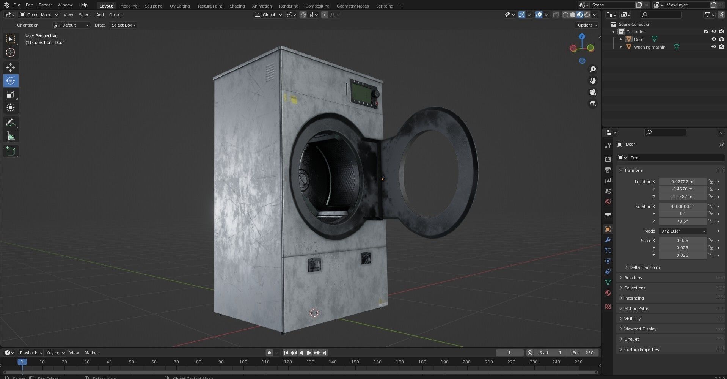Open the Physics properties tab
Viewport: 727px width, 379px height.
[x=608, y=261]
